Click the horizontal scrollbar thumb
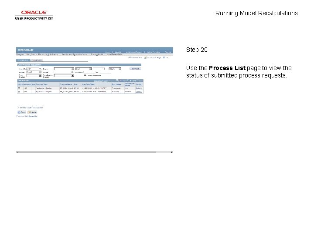The image size is (314, 235). coord(87,152)
